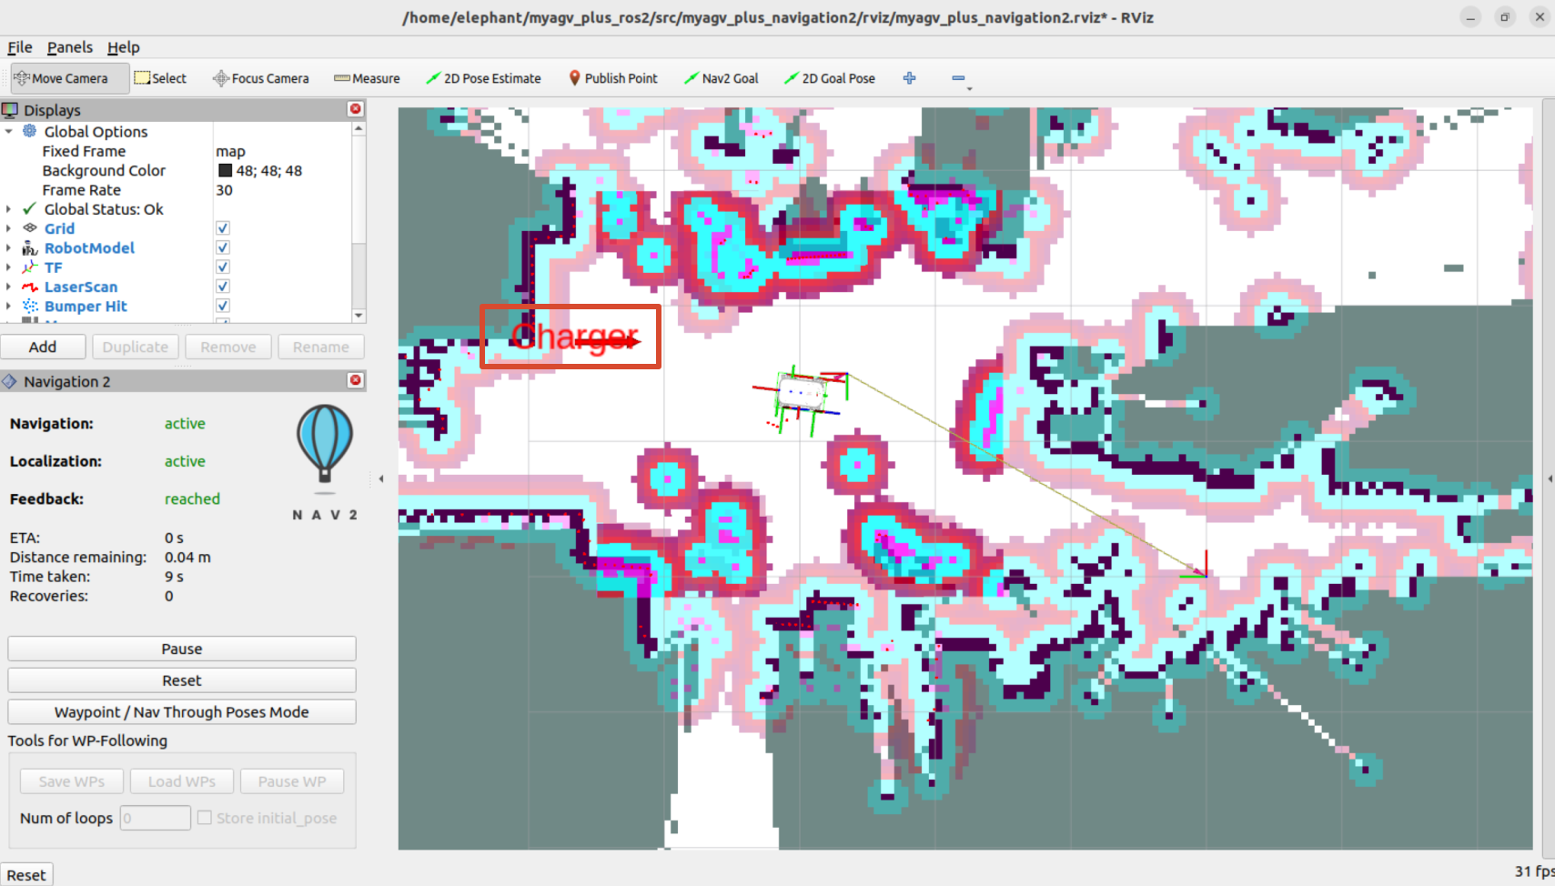This screenshot has height=886, width=1555.
Task: Select the Publish Point tool
Action: tap(612, 78)
